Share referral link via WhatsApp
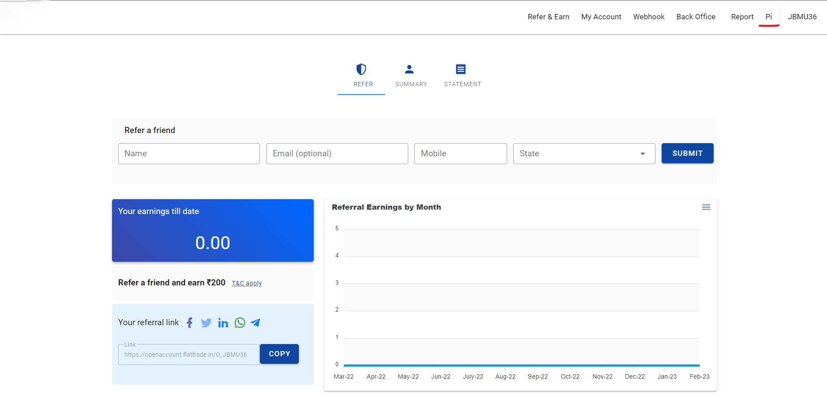The width and height of the screenshot is (827, 397). click(x=240, y=323)
